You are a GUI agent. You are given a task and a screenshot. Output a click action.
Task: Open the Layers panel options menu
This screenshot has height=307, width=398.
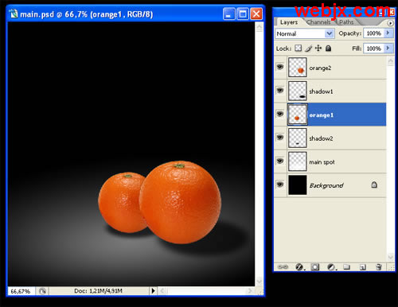pyautogui.click(x=390, y=23)
